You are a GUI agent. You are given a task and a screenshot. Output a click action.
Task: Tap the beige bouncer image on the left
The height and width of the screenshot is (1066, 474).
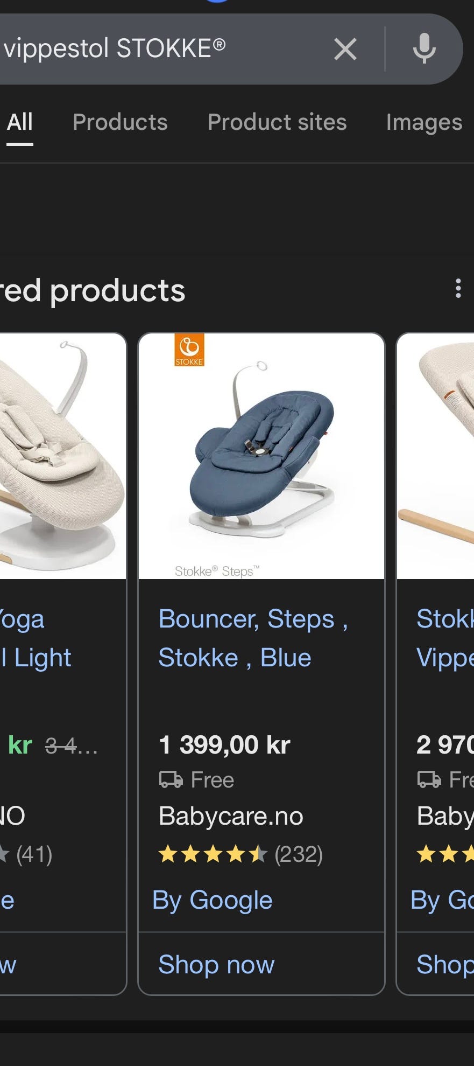point(63,456)
